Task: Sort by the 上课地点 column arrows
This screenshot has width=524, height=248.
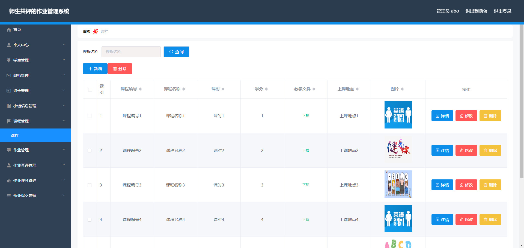Action: tap(357, 89)
